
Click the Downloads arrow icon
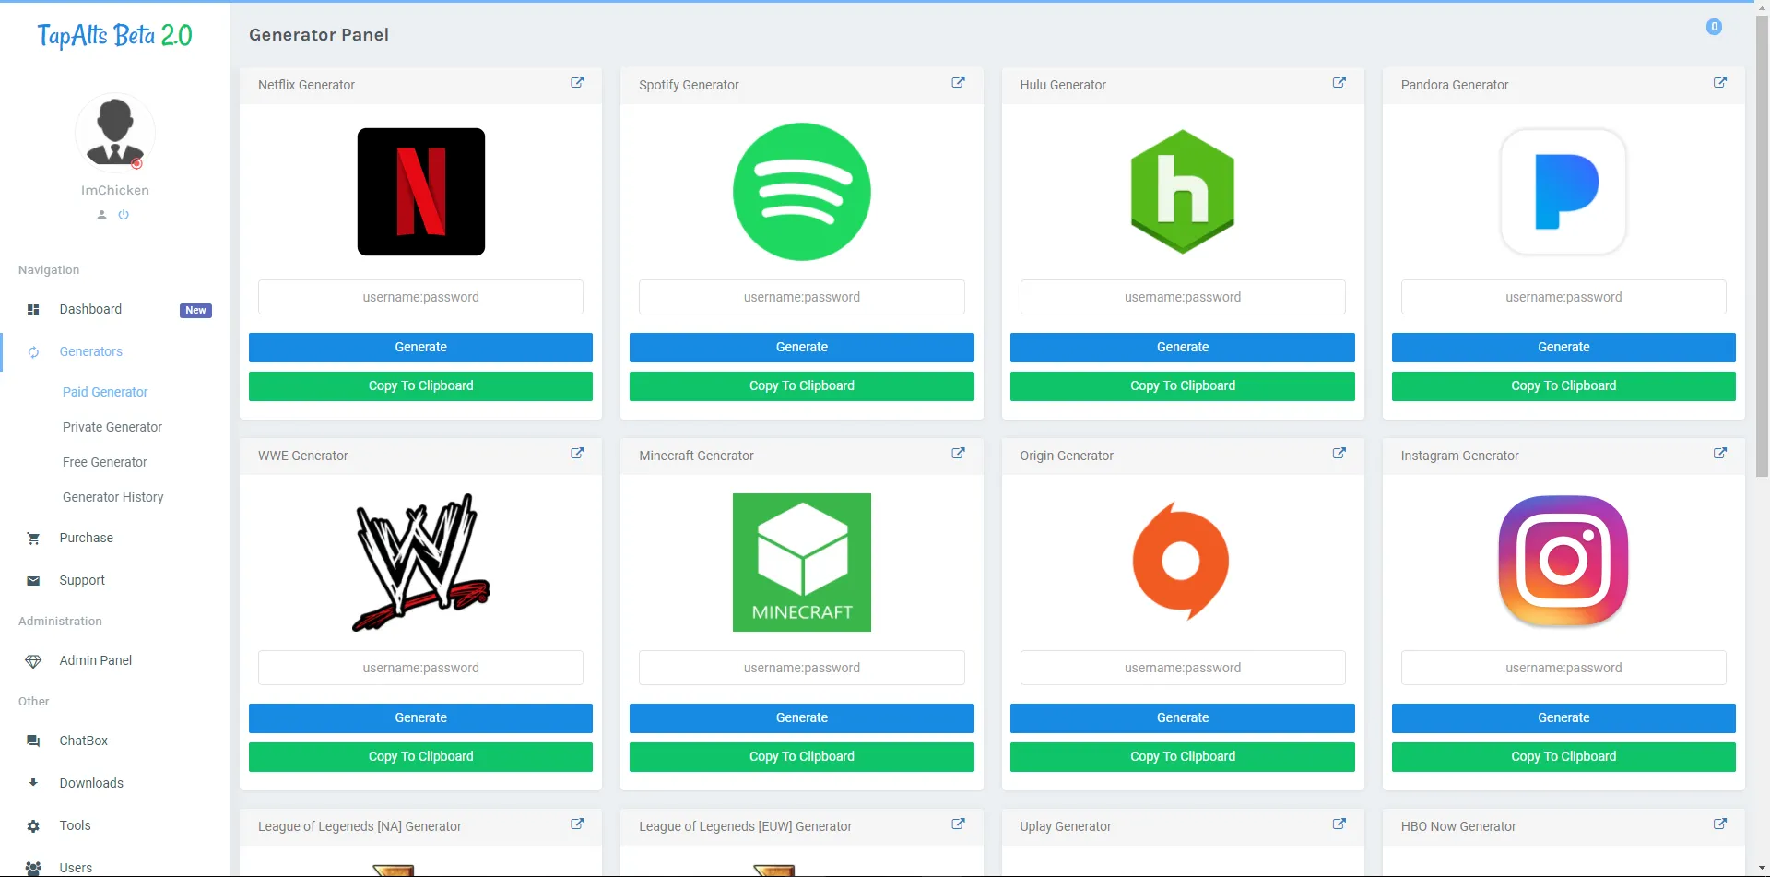tap(33, 784)
